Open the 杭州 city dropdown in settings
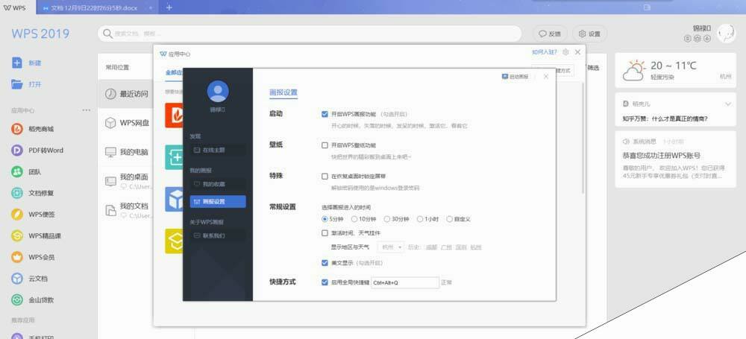 391,247
